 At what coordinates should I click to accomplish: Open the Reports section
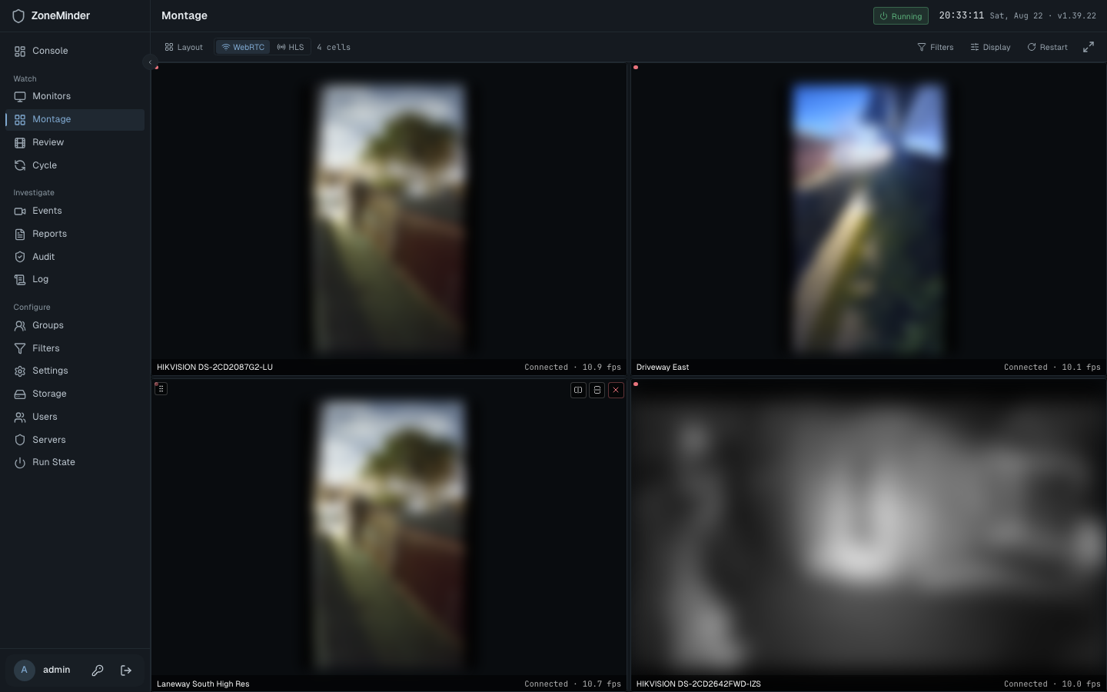(x=75, y=234)
